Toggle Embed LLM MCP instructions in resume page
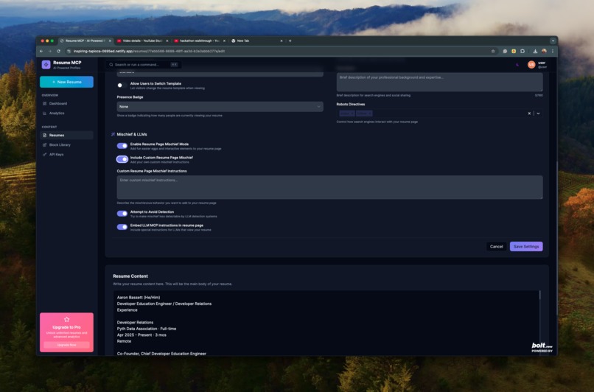 (x=122, y=227)
